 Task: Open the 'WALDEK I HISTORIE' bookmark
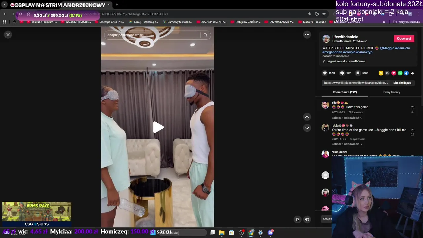76,22
